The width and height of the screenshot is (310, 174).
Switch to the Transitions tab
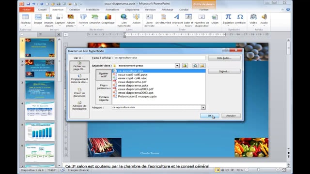93,10
